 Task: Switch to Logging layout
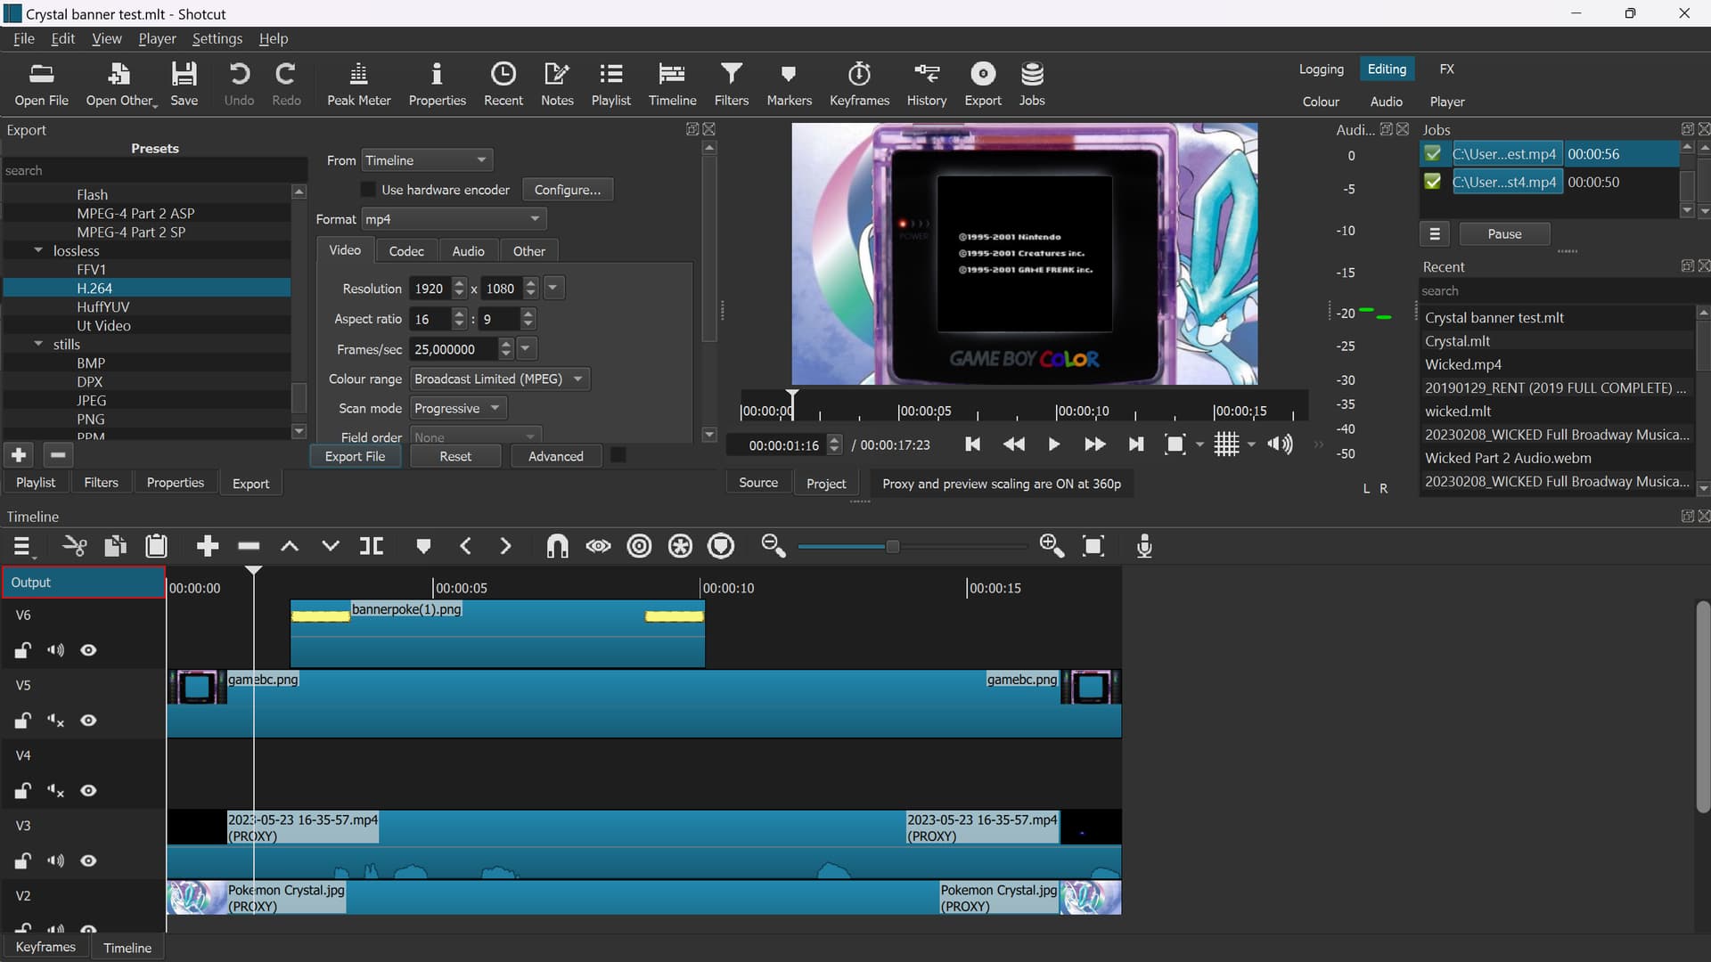point(1321,69)
